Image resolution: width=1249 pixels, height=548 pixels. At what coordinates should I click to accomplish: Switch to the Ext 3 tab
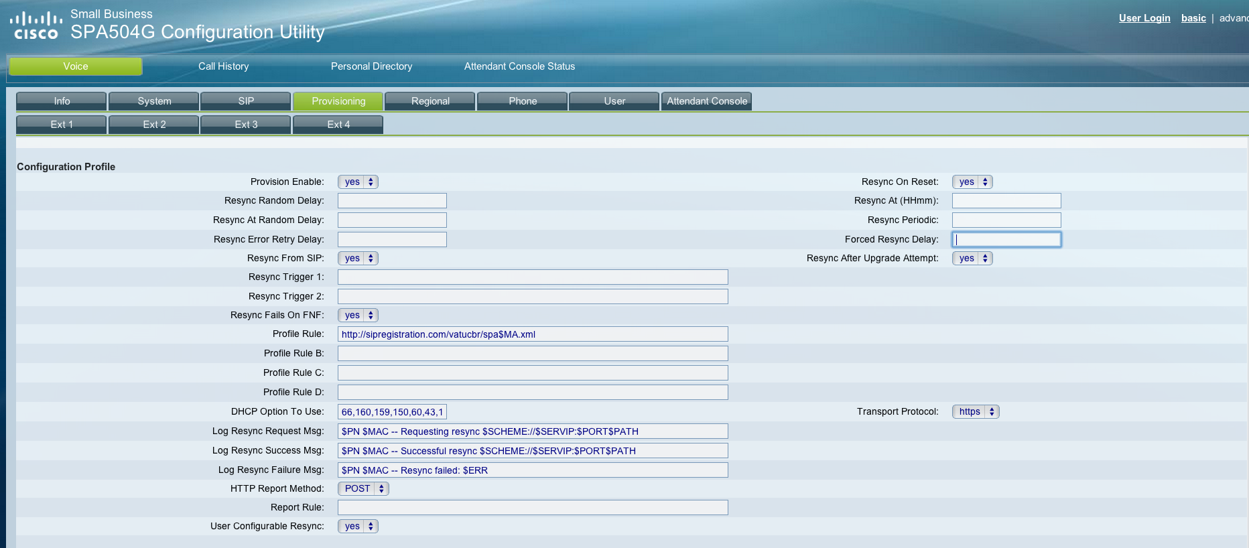point(246,125)
